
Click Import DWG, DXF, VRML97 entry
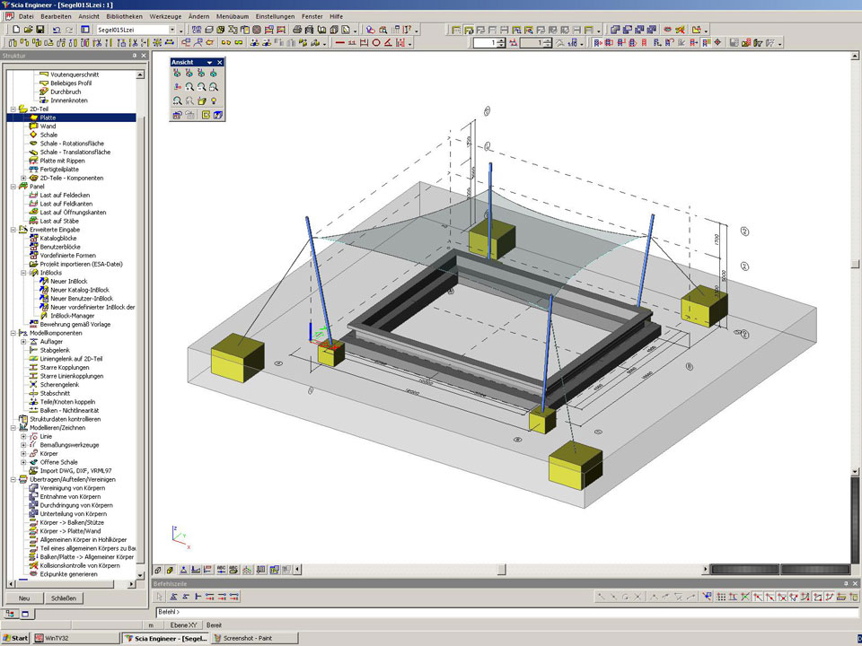point(75,470)
